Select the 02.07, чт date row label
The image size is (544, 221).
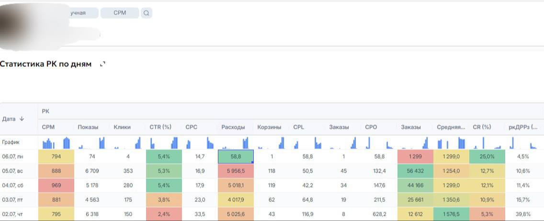pyautogui.click(x=12, y=214)
